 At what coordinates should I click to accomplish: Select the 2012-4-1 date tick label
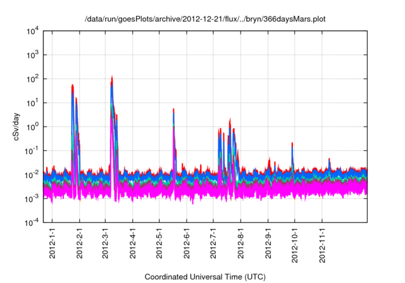(133, 244)
